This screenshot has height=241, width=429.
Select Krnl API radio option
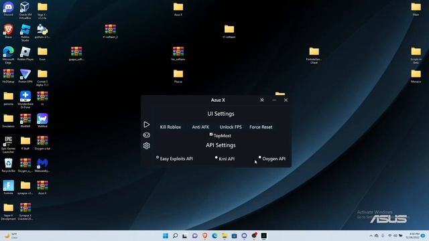[x=216, y=157]
